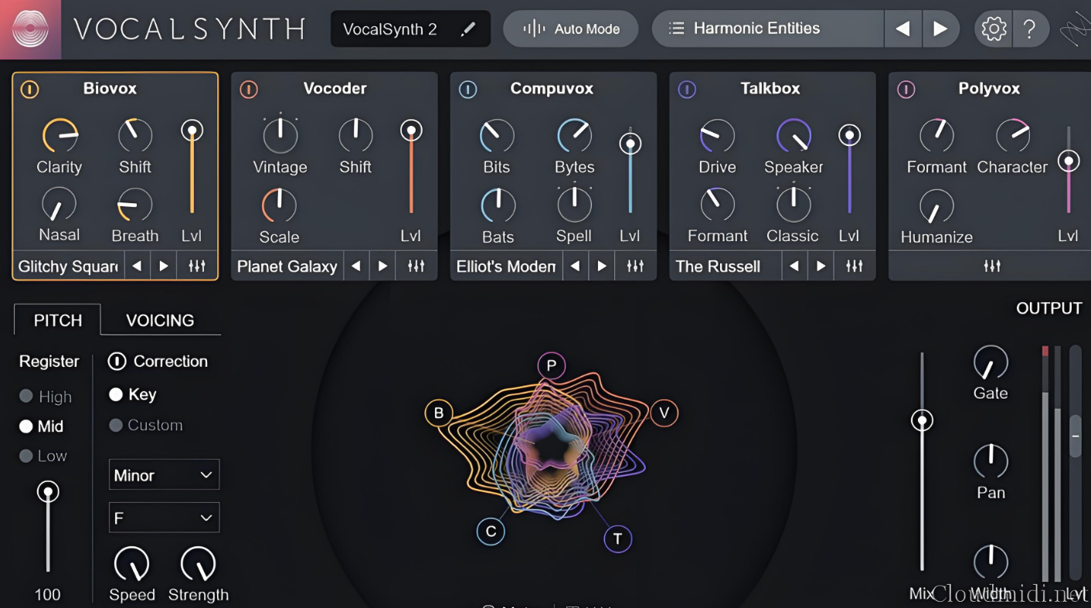This screenshot has height=608, width=1091.
Task: Open help with the question mark icon
Action: pos(1029,29)
